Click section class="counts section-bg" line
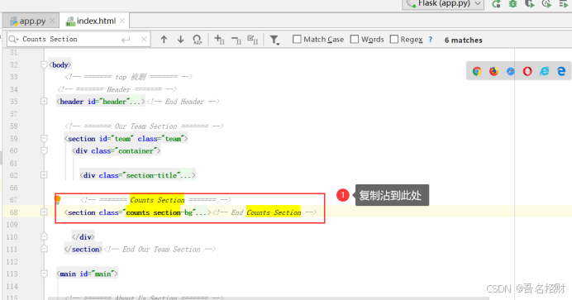Screen dimensions: 572x300 pyautogui.click(x=137, y=212)
